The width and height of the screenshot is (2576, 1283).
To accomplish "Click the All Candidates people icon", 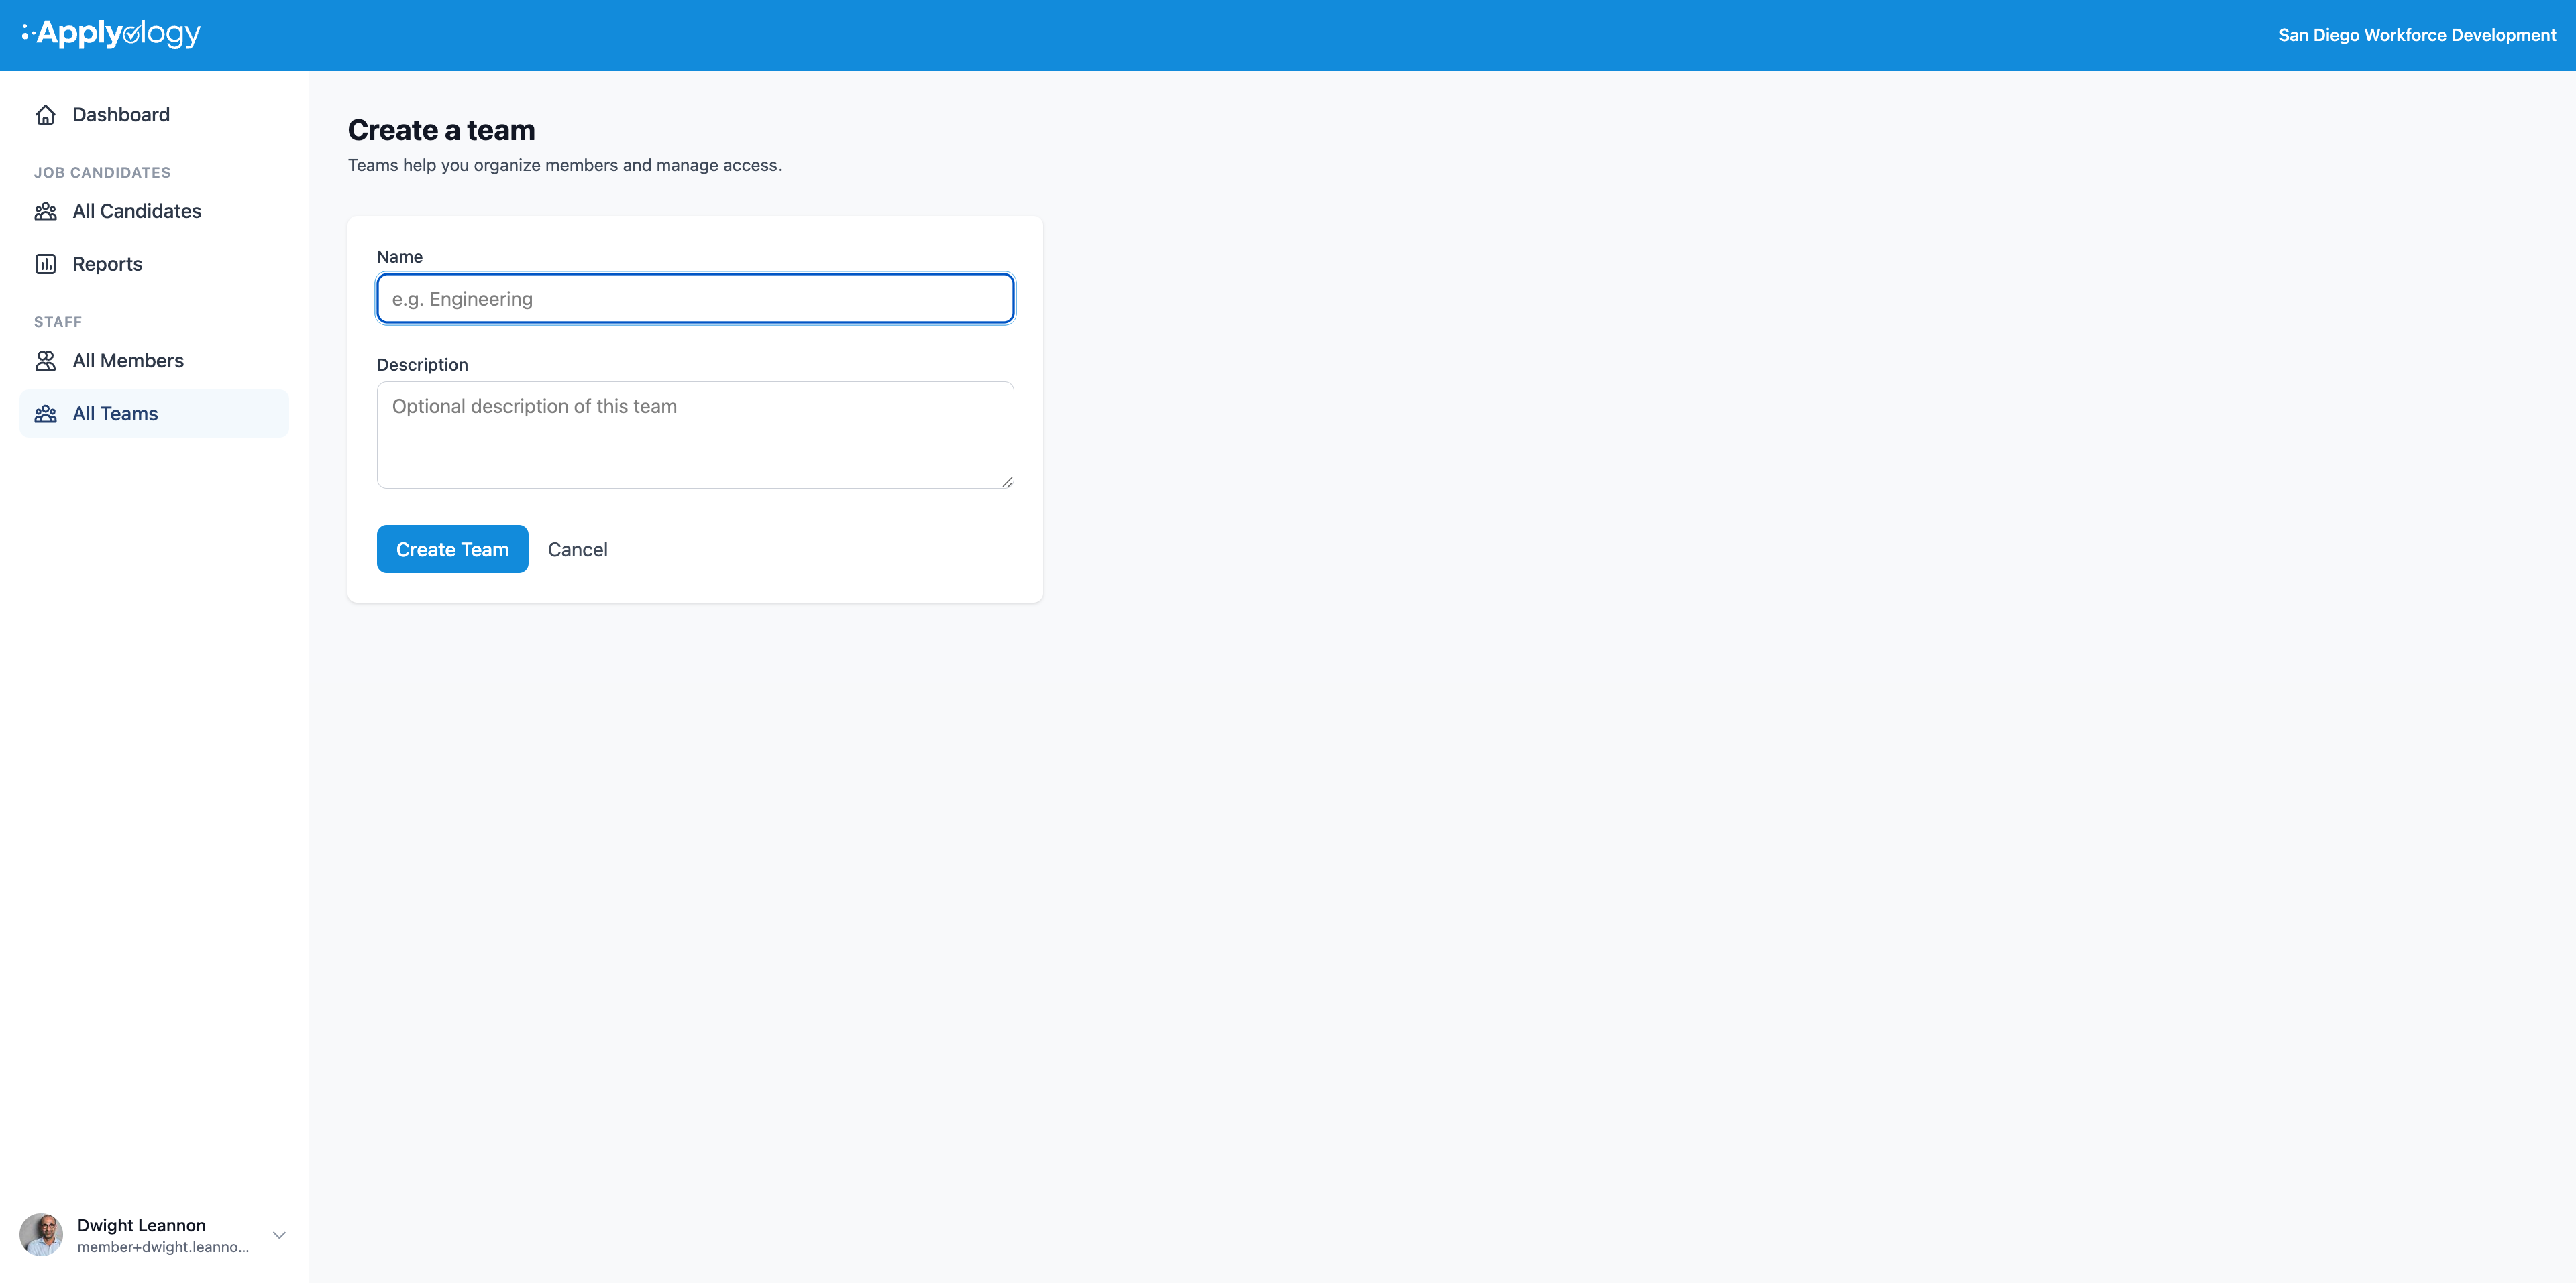I will 46,211.
